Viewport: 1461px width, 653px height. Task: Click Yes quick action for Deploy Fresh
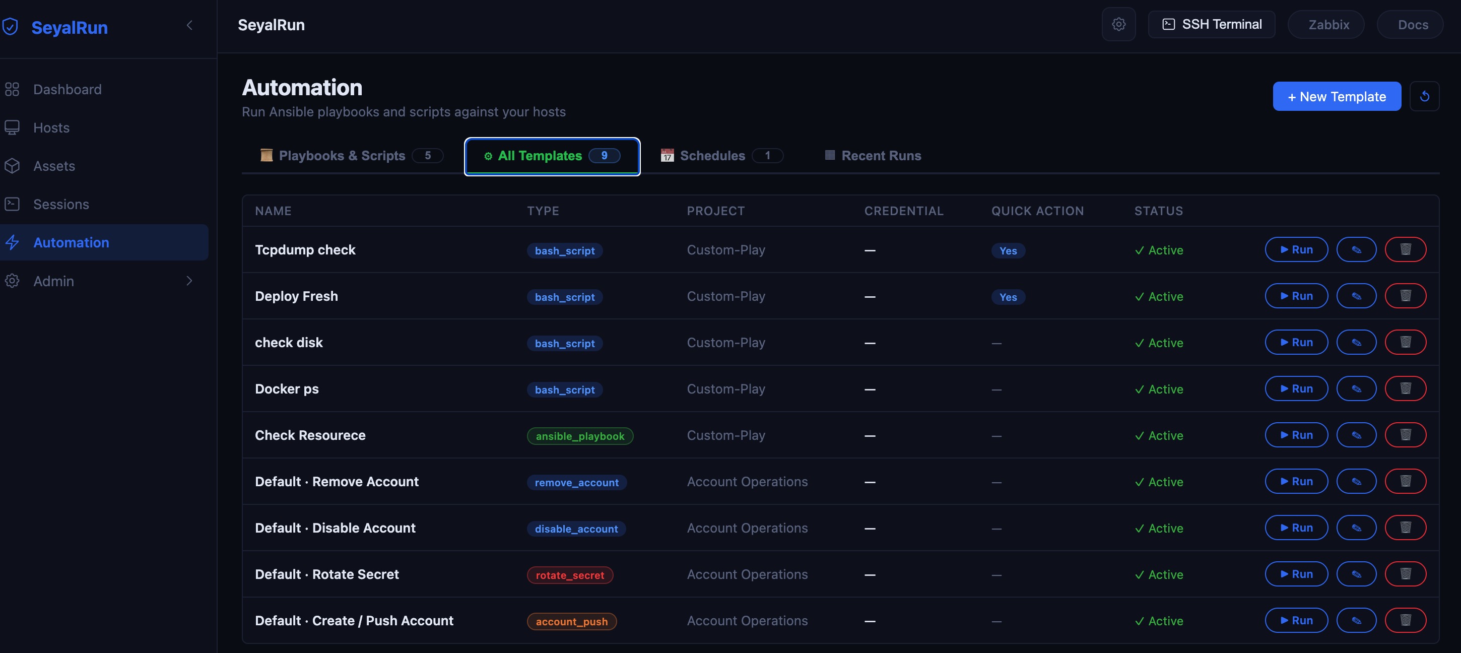(1008, 297)
